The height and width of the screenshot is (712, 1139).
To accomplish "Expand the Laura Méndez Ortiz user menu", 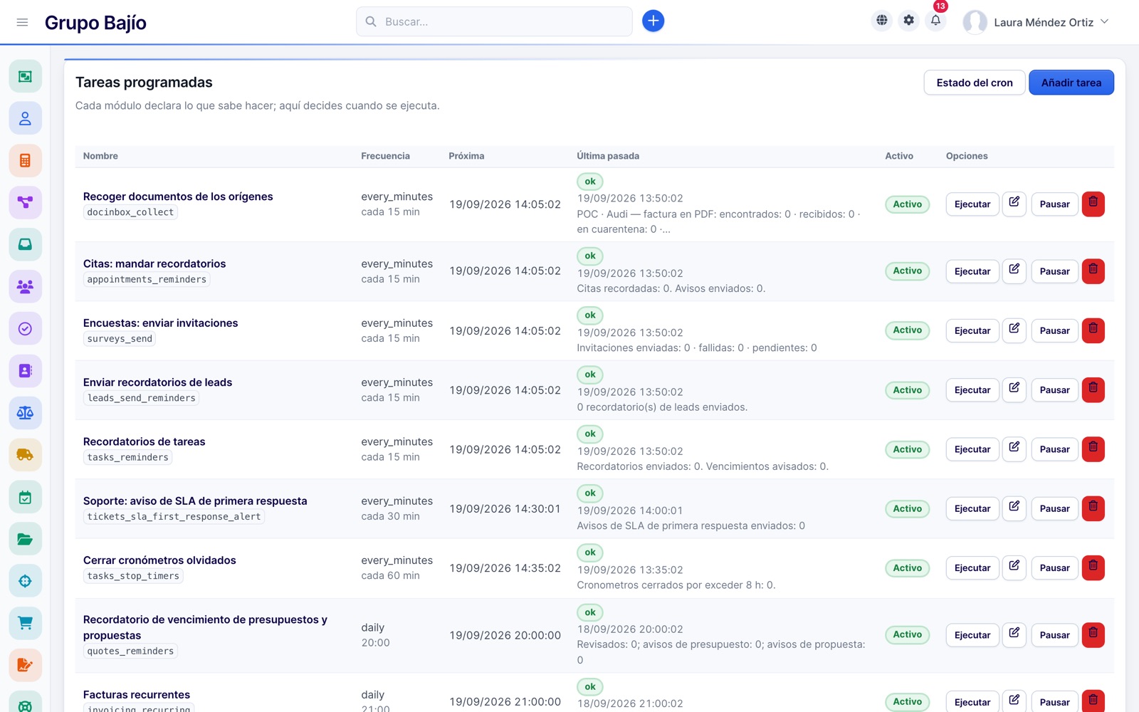I will coord(1036,22).
